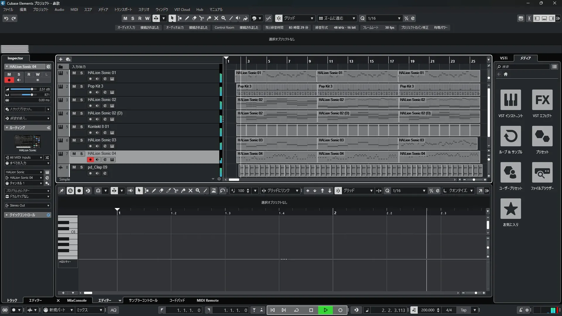The image size is (562, 316).
Task: Switch to the MixConsole tab
Action: [x=77, y=300]
